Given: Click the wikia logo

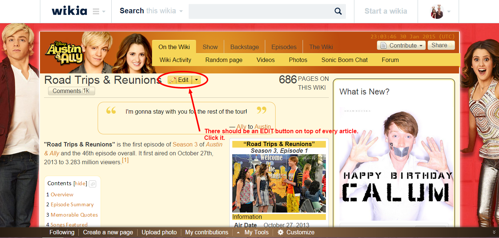Looking at the screenshot, I should 70,11.
